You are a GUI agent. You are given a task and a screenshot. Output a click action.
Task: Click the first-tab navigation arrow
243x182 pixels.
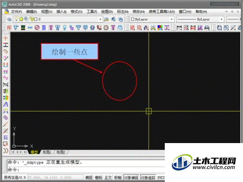point(13,152)
